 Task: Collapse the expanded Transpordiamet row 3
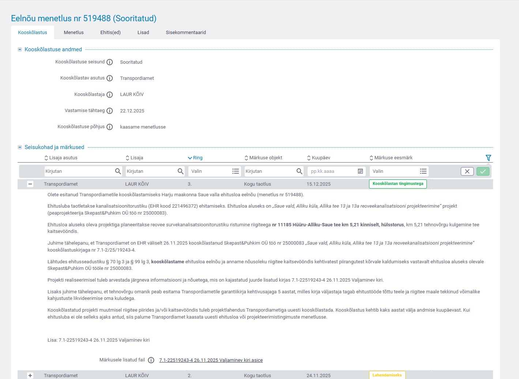tap(30, 184)
